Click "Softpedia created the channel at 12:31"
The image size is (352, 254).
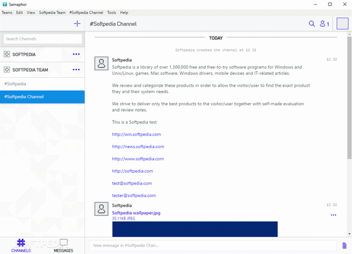[215, 50]
